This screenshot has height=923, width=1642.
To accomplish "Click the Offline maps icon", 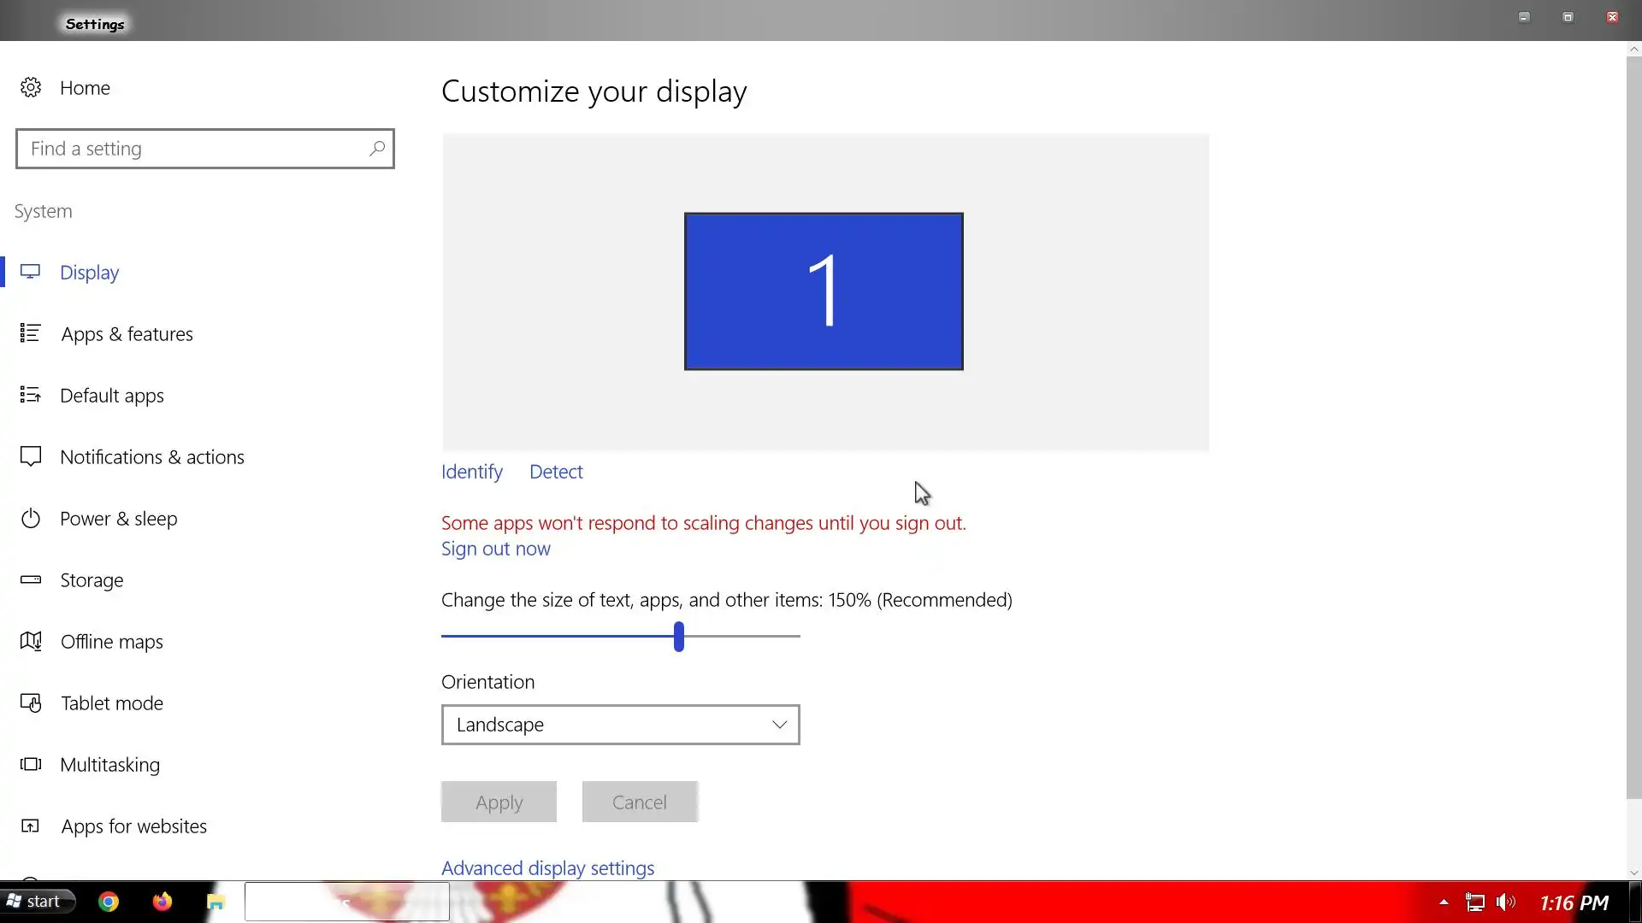I will point(31,641).
